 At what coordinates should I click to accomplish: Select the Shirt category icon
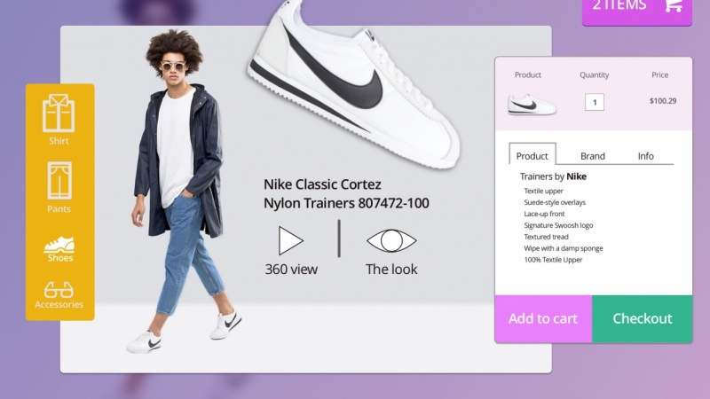pos(59,113)
